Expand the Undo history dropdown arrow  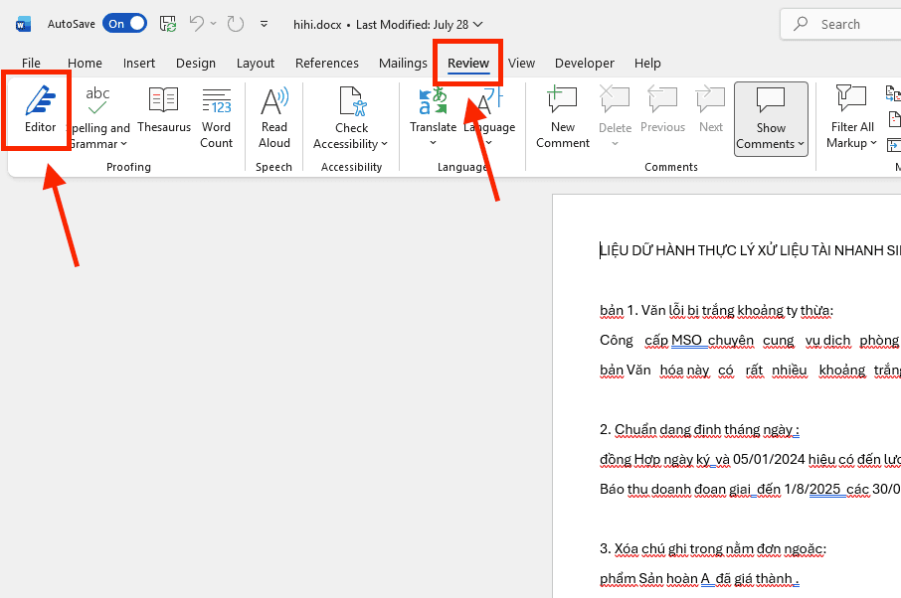[x=213, y=24]
